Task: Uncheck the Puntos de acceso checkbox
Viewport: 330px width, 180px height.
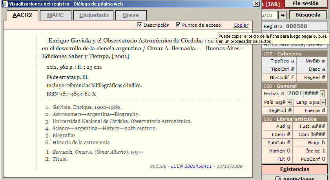Action: (178, 25)
